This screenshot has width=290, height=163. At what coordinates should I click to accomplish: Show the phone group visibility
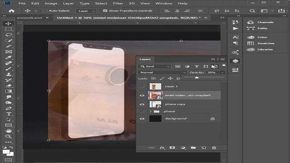[x=142, y=111]
